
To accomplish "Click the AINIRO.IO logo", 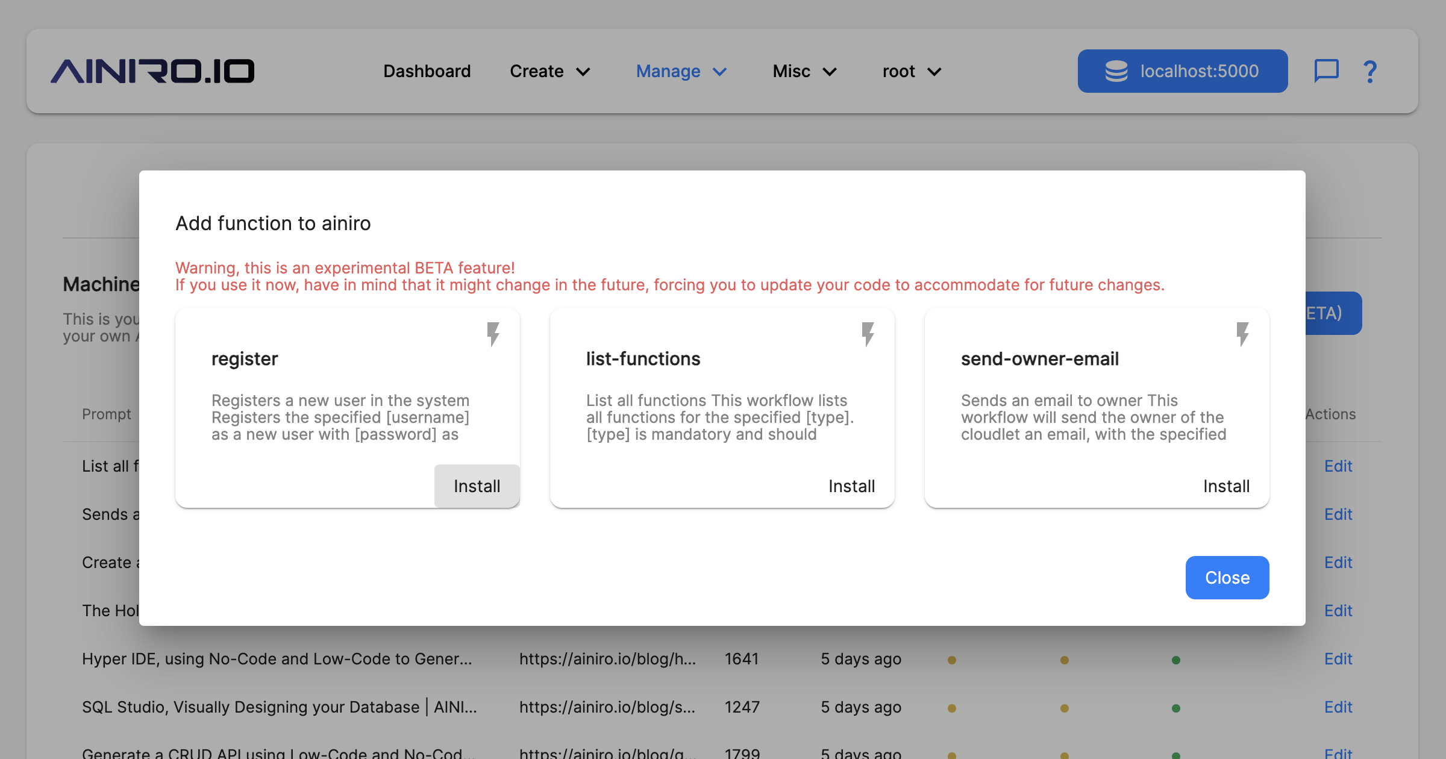I will click(152, 71).
